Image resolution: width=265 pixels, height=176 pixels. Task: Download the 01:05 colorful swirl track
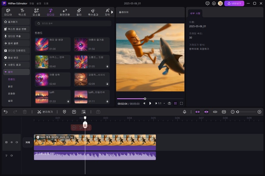(107, 66)
